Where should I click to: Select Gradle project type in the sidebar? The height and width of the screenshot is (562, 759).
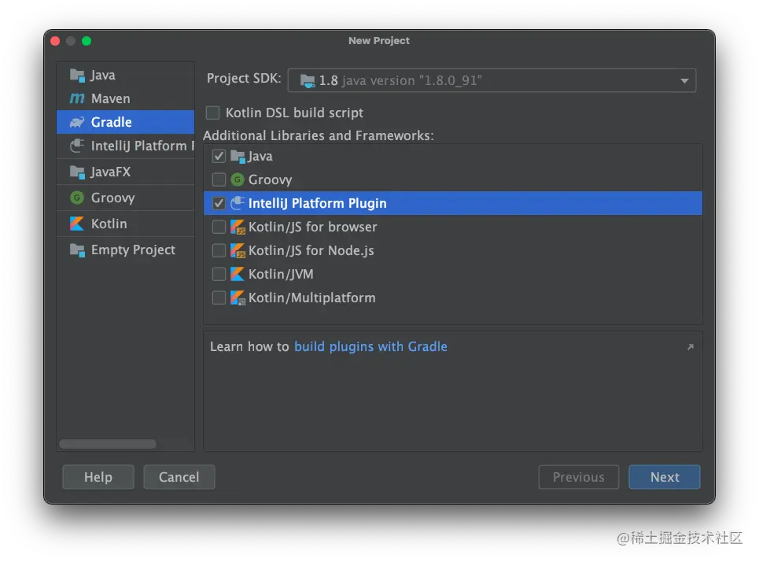coord(125,122)
